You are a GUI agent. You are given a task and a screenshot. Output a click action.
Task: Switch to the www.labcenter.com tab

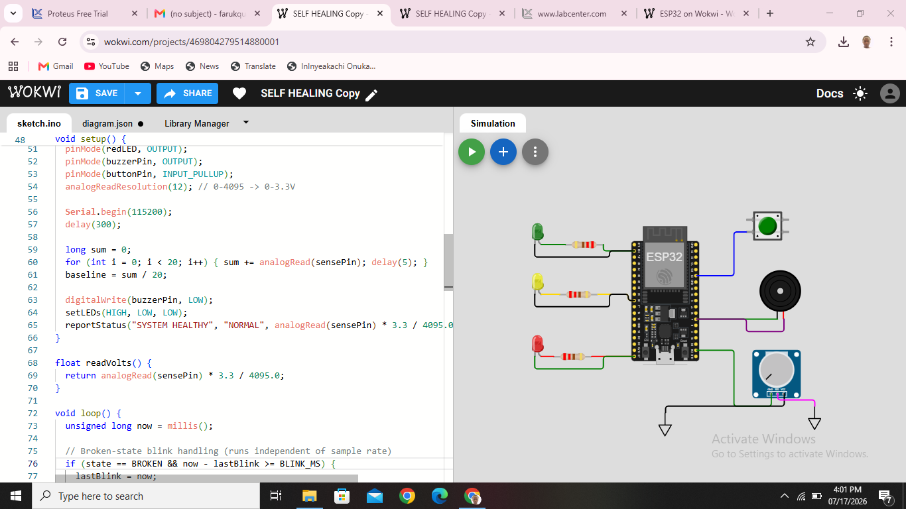(575, 13)
